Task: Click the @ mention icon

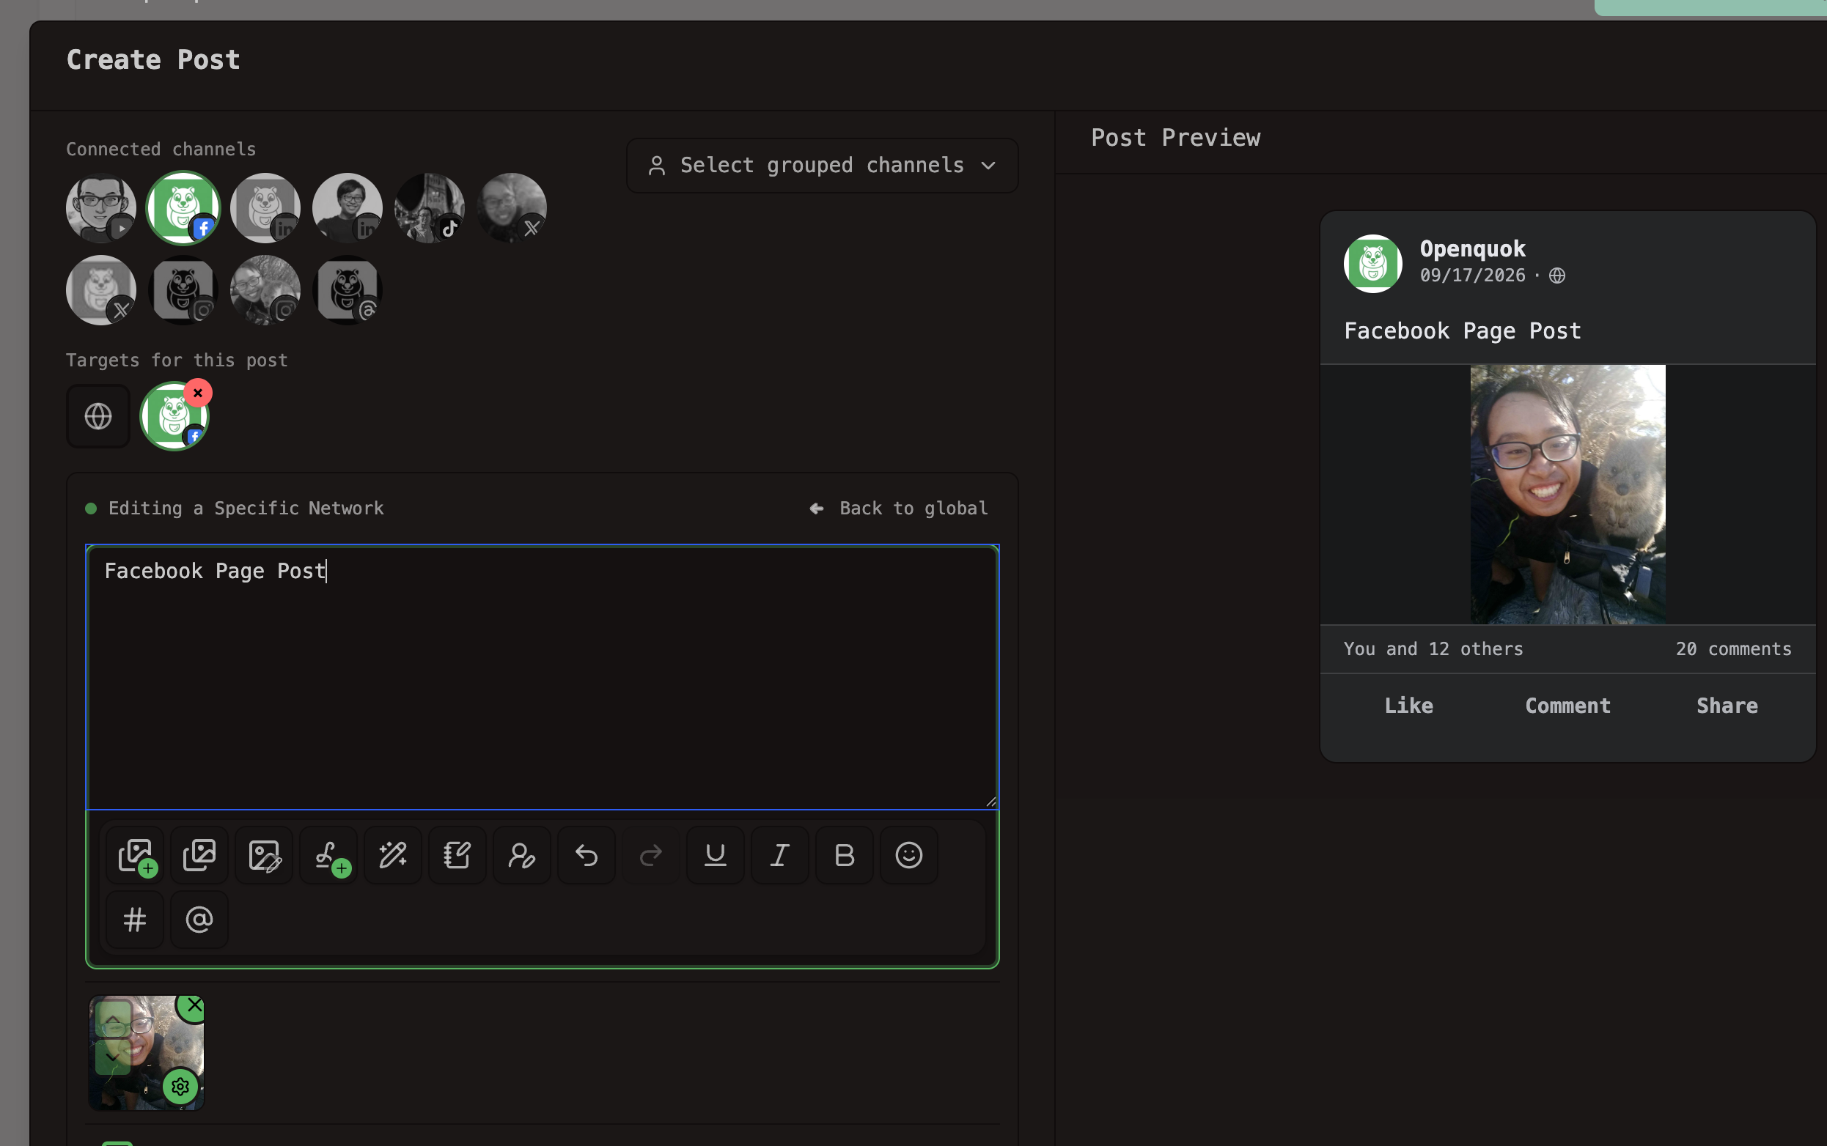Action: [x=199, y=920]
